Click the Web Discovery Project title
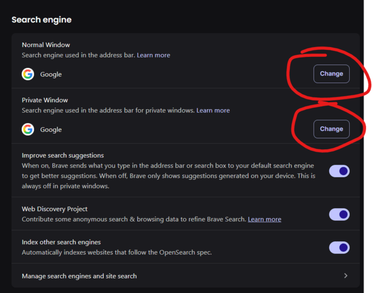This screenshot has height=293, width=373. [x=55, y=209]
